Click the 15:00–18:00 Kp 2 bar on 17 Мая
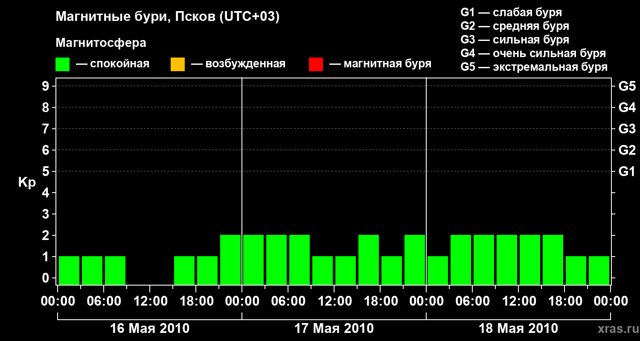Screen dimensions: 640x341 [x=369, y=260]
